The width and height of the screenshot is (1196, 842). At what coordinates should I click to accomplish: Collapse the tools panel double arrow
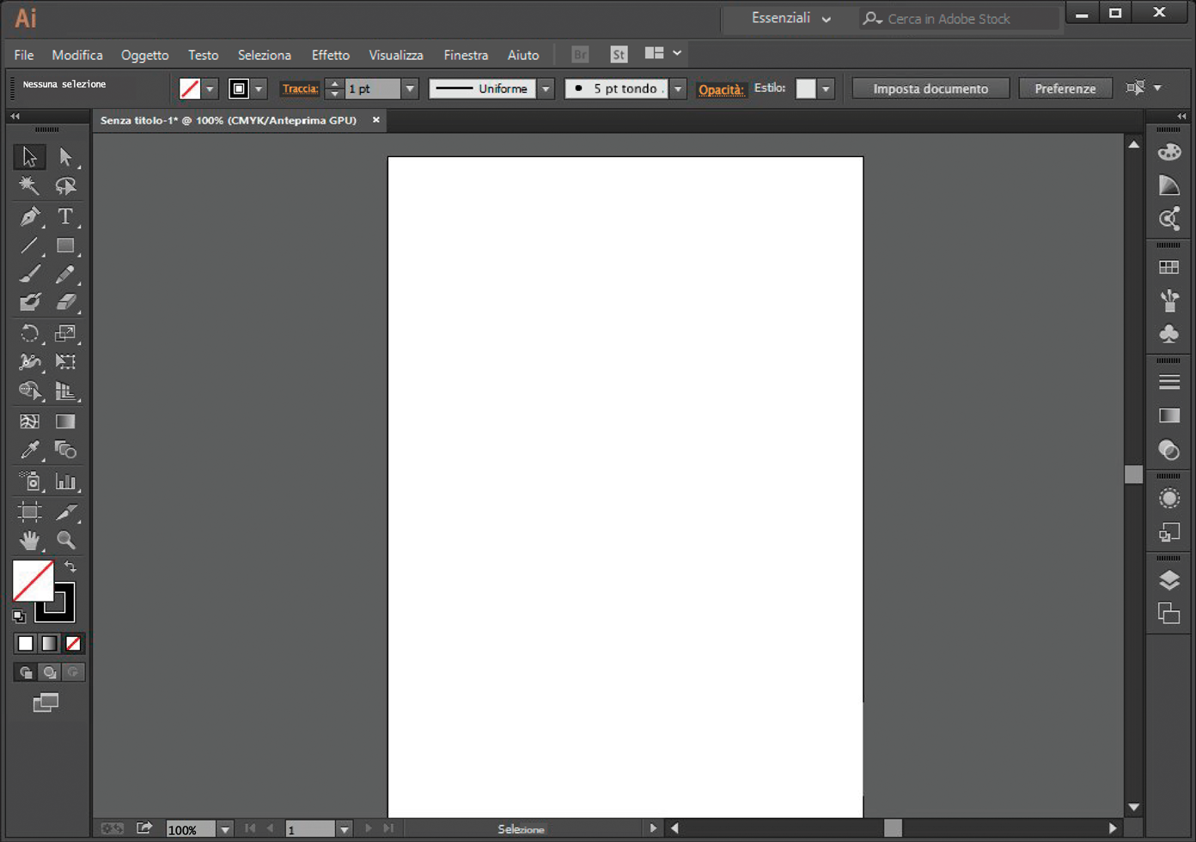(x=15, y=116)
